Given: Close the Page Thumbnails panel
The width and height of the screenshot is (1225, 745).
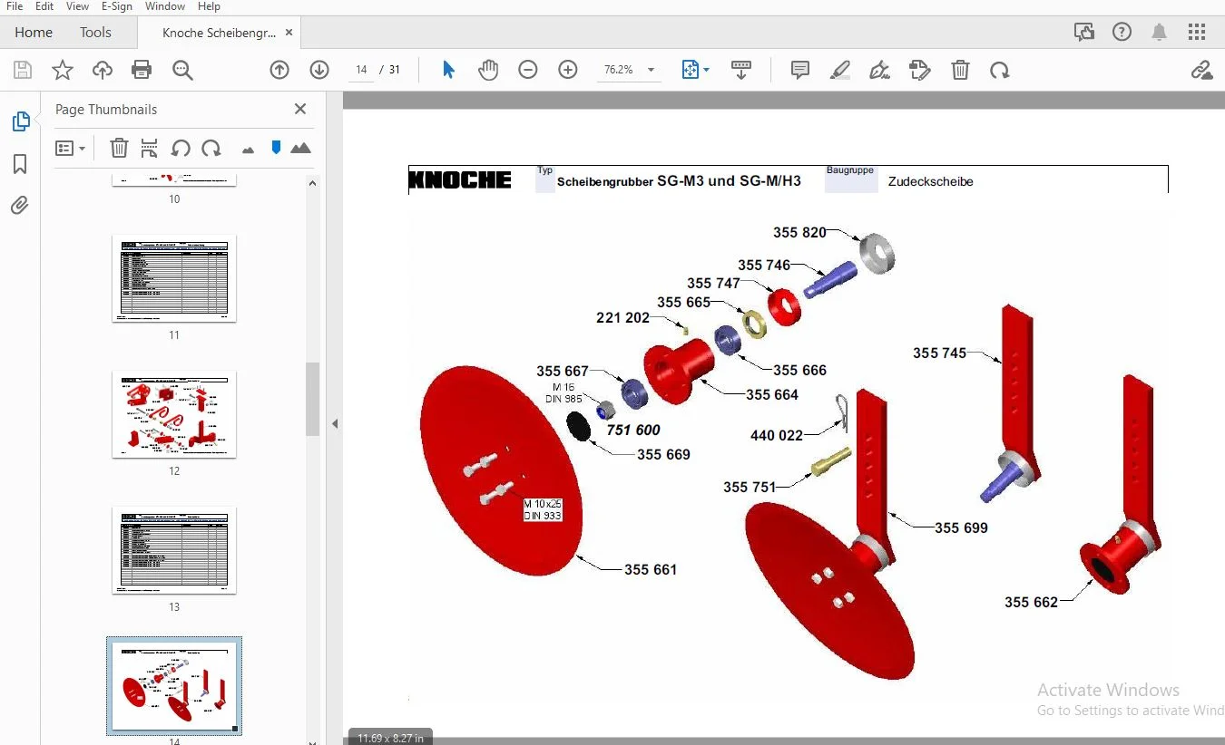Looking at the screenshot, I should click(x=300, y=109).
